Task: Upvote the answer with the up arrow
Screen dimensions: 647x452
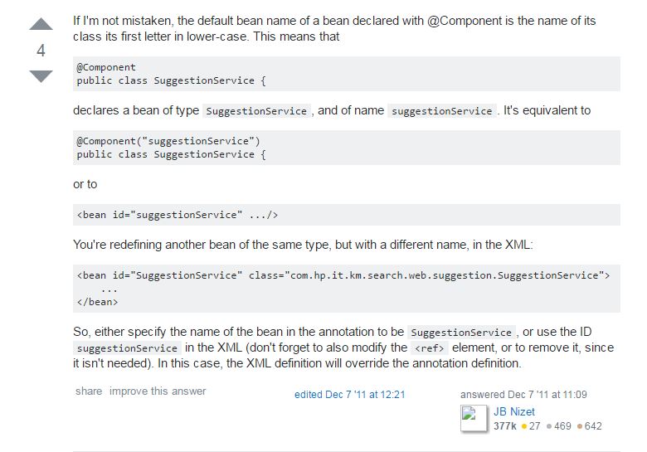Action: [x=41, y=24]
